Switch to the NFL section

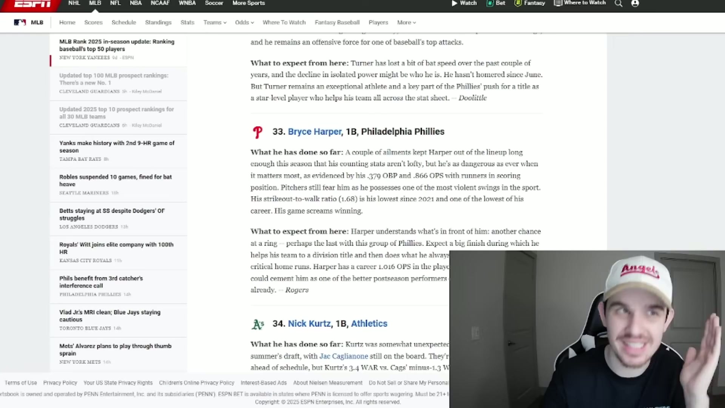tap(115, 3)
